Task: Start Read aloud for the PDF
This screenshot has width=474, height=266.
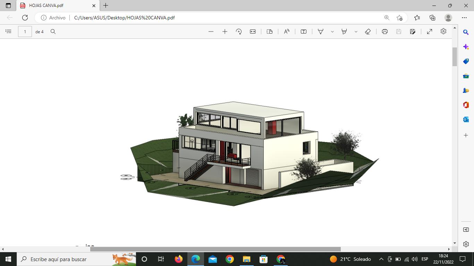Action: 287,32
